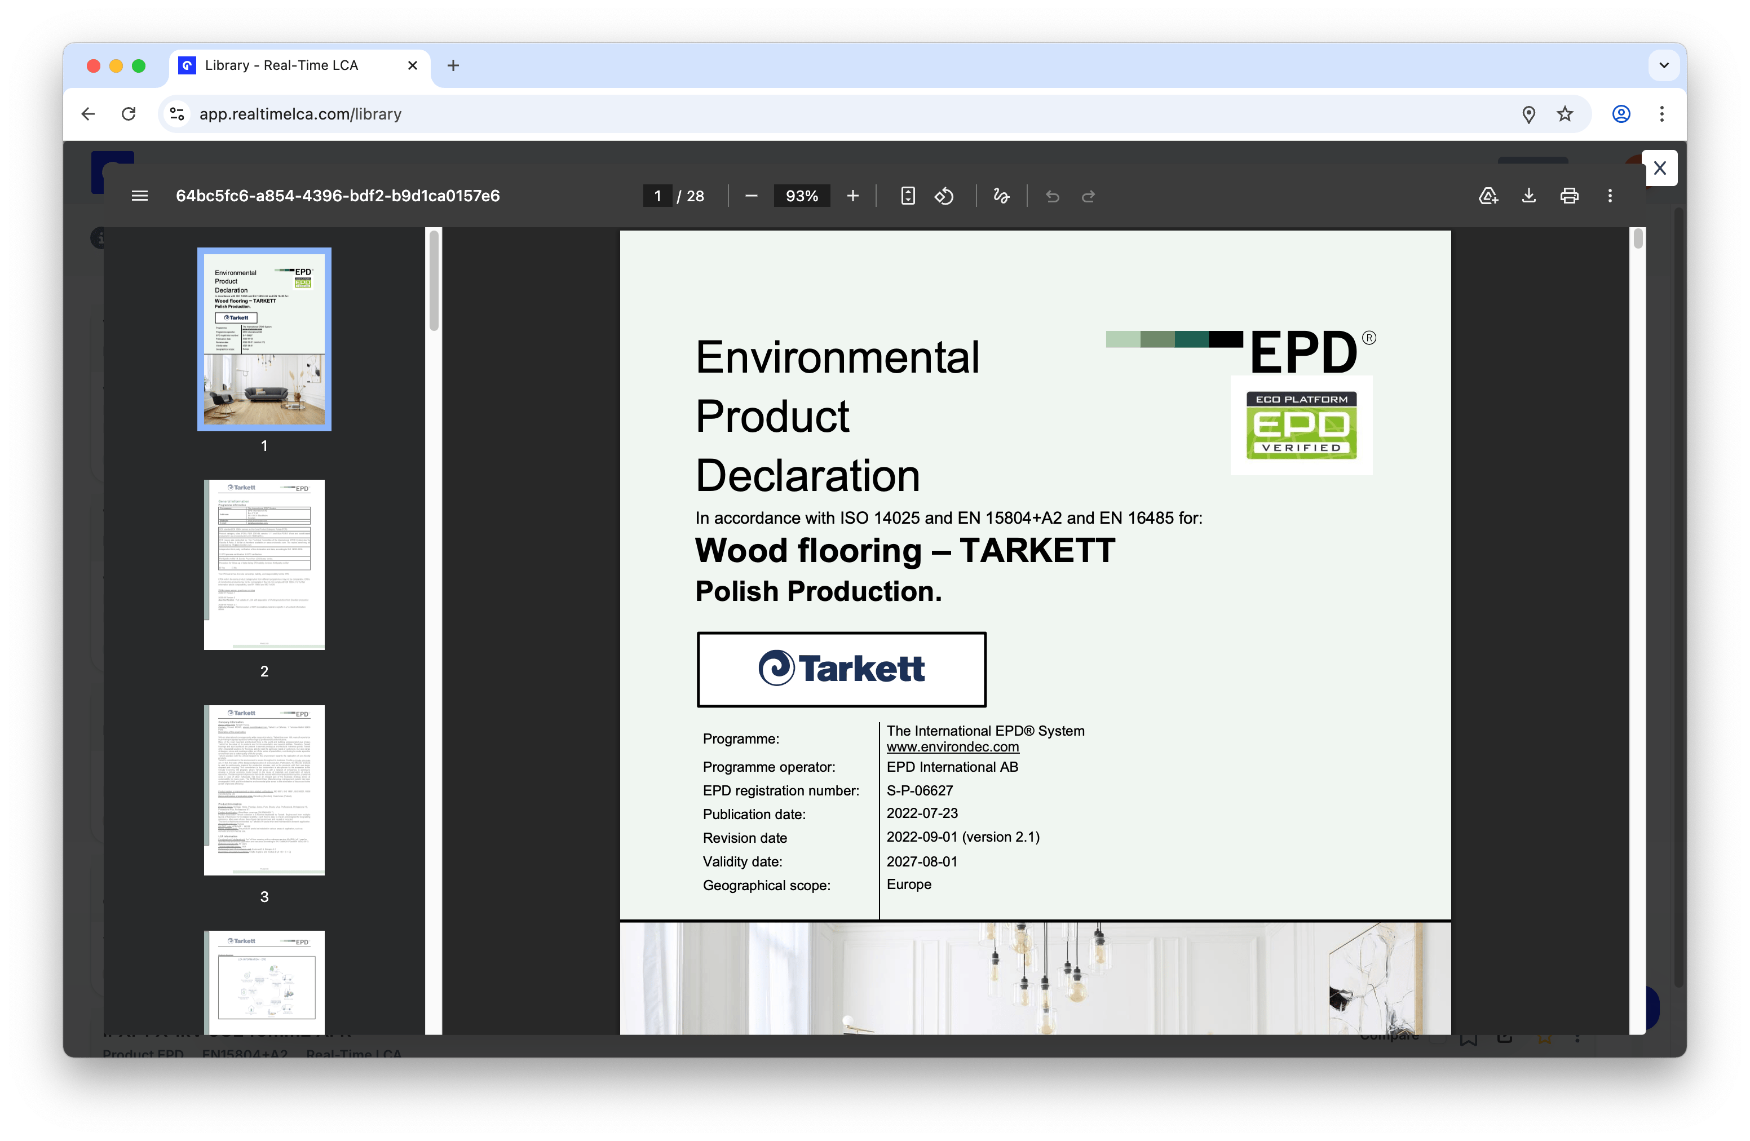The image size is (1750, 1141).
Task: Click the EPD International AB text
Action: tap(952, 767)
